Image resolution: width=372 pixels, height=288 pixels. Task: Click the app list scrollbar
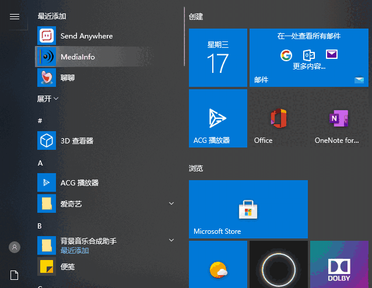184,37
